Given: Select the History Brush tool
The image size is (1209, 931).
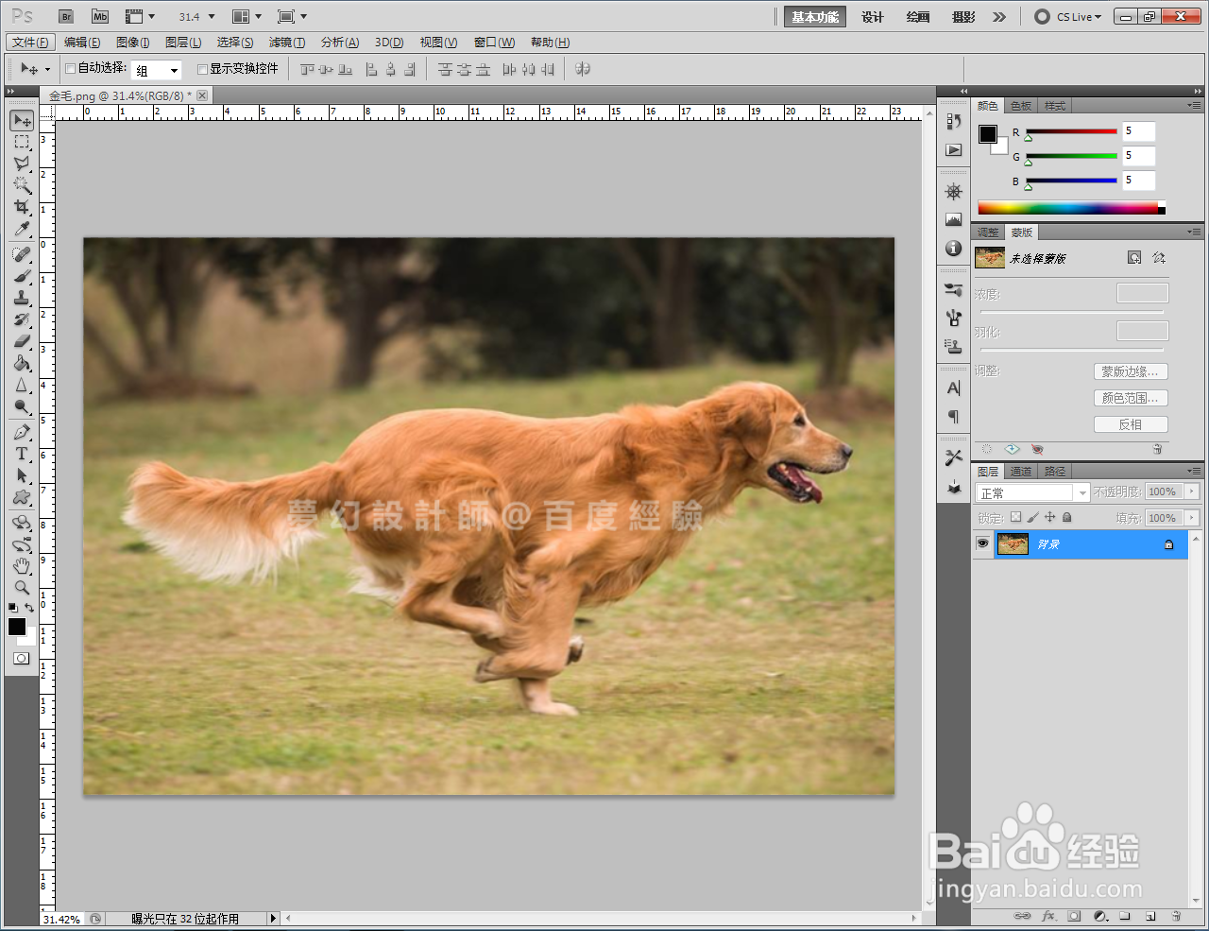Looking at the screenshot, I should tap(22, 319).
